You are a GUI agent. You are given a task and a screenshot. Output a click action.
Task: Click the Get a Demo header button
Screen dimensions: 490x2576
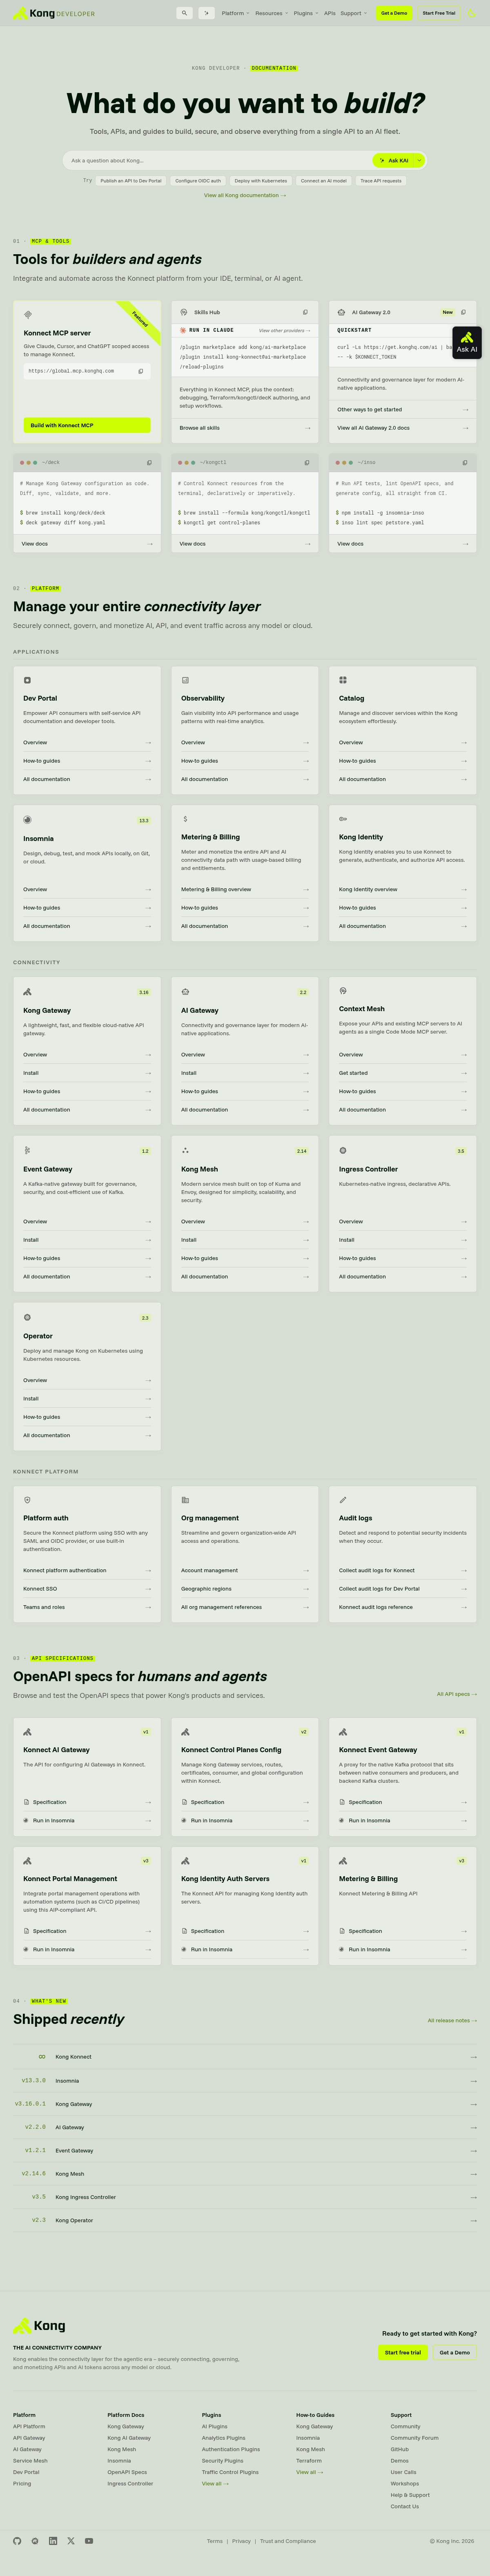pos(394,14)
